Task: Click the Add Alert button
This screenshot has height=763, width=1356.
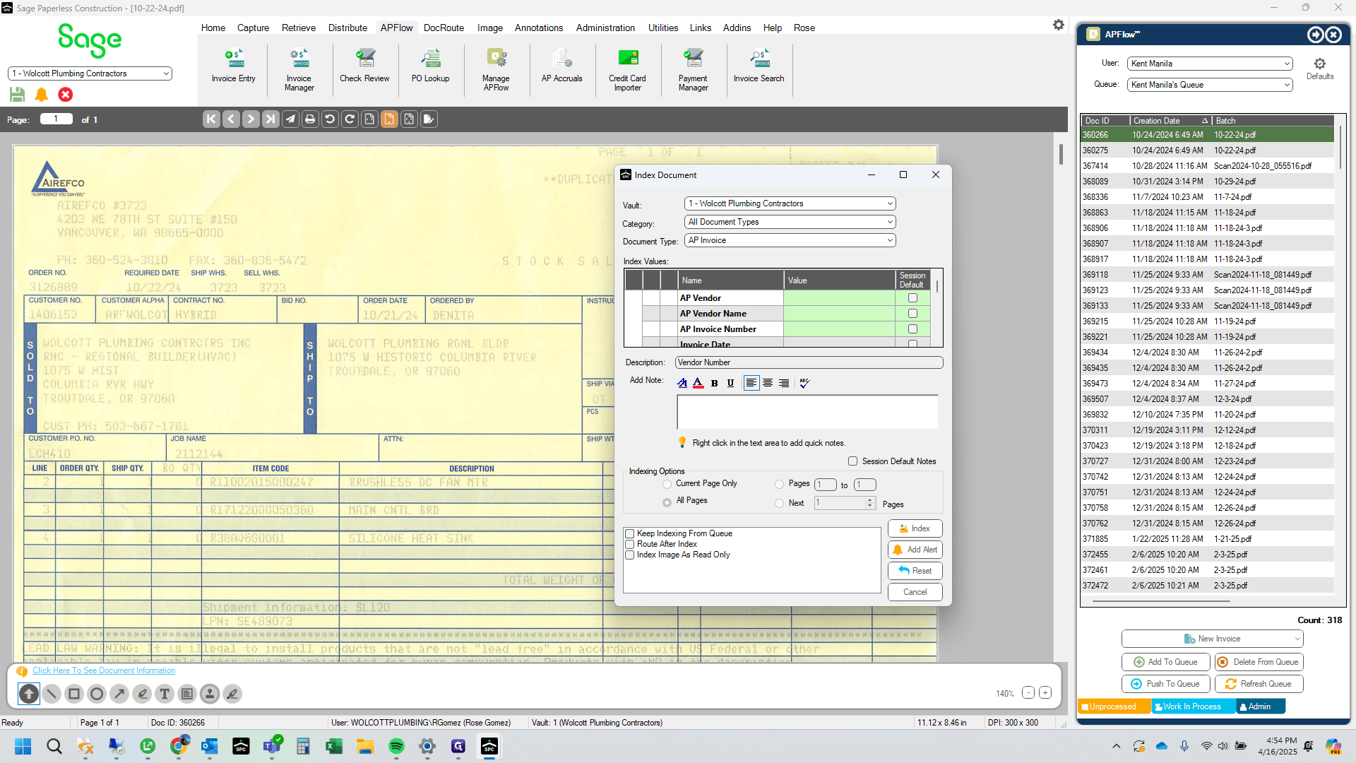Action: 915,550
